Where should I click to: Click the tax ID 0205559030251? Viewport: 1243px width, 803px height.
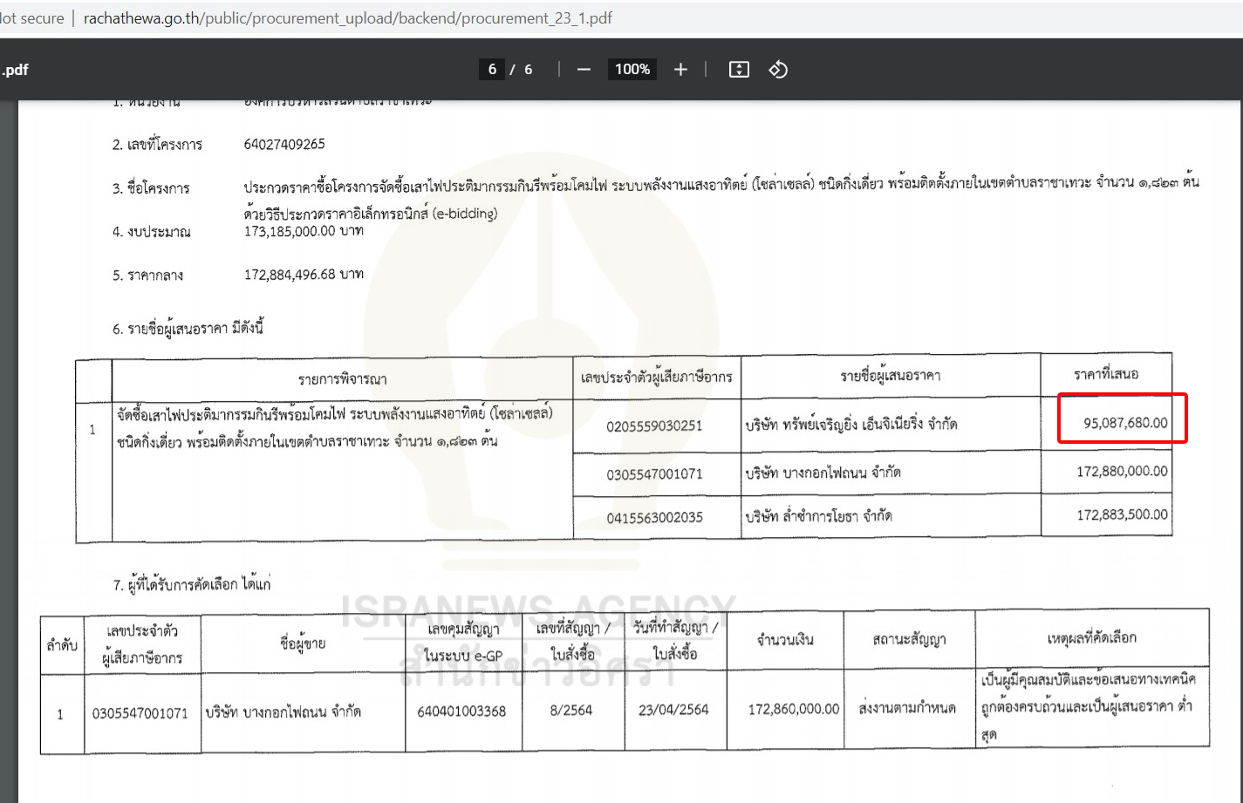pyautogui.click(x=654, y=425)
